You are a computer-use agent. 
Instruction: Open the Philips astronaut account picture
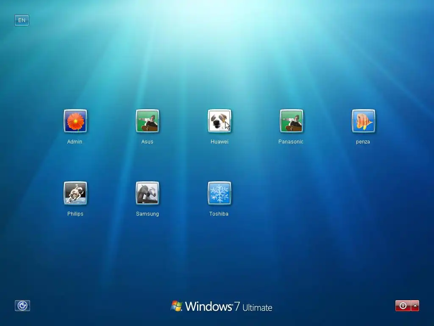click(x=75, y=193)
